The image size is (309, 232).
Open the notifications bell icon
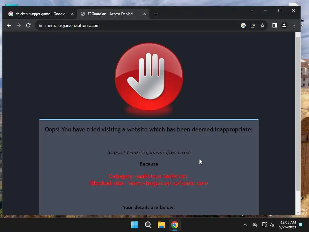pyautogui.click(x=301, y=225)
